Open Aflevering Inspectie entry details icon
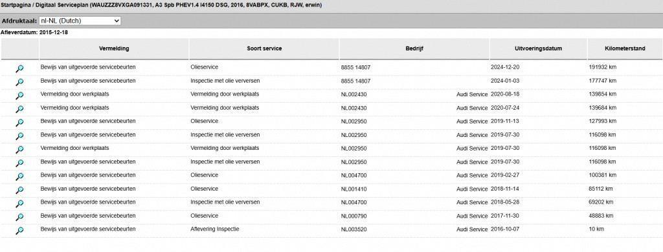This screenshot has height=252, width=663. coord(19,231)
